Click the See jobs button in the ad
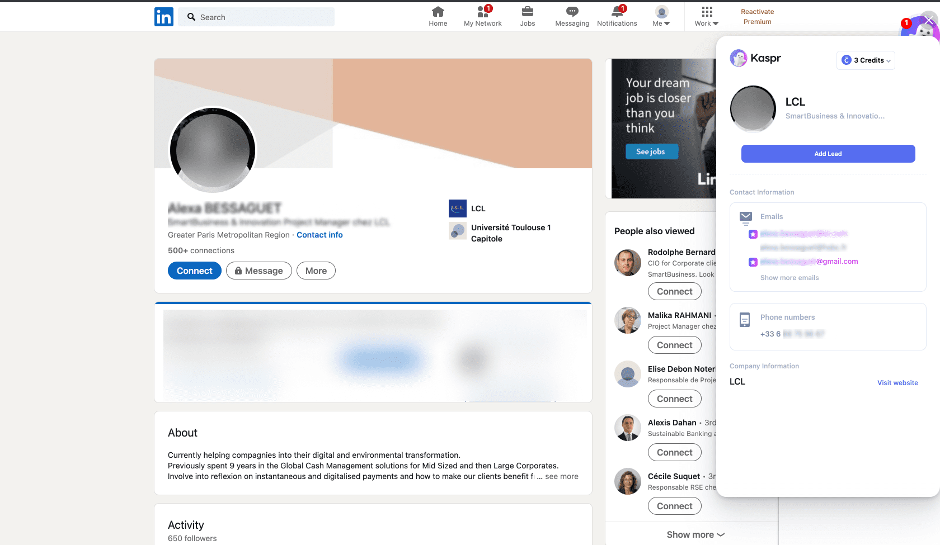The height and width of the screenshot is (545, 940). coord(651,151)
